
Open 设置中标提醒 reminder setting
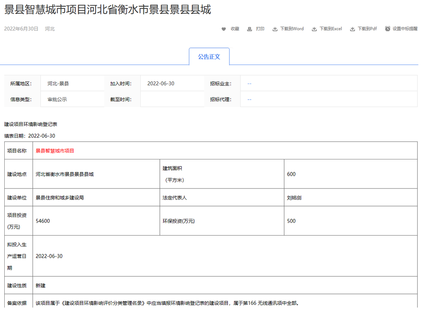pyautogui.click(x=405, y=29)
